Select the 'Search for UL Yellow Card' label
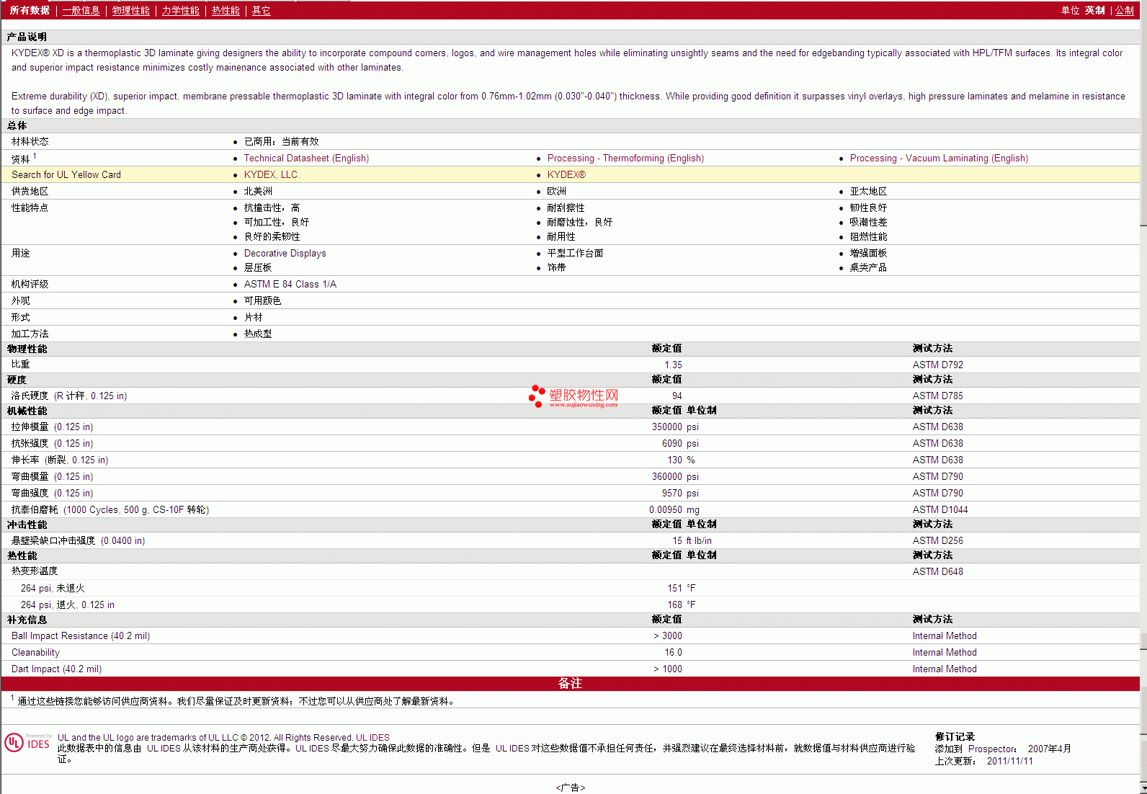Image resolution: width=1147 pixels, height=794 pixels. pyautogui.click(x=66, y=175)
